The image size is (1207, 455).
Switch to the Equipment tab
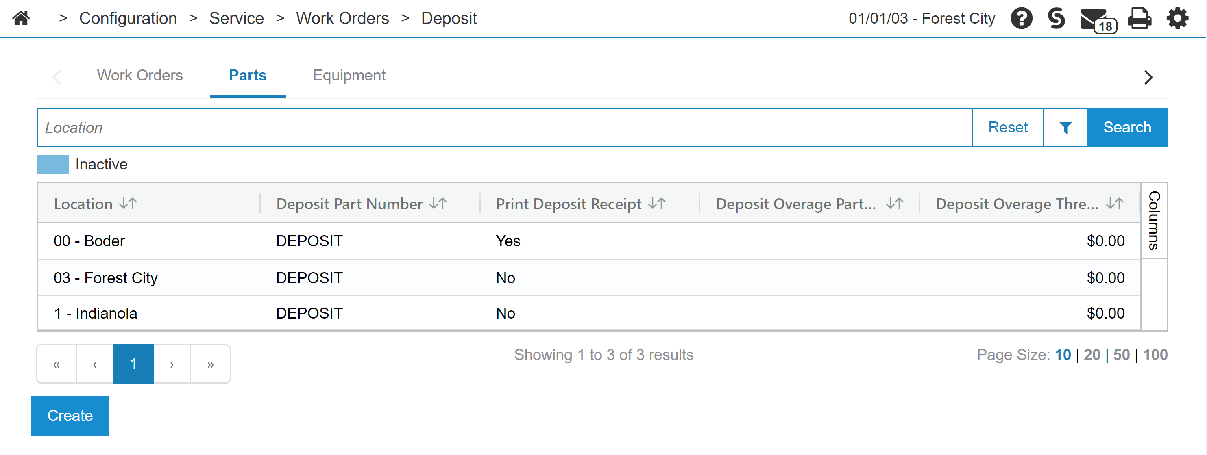pos(349,76)
